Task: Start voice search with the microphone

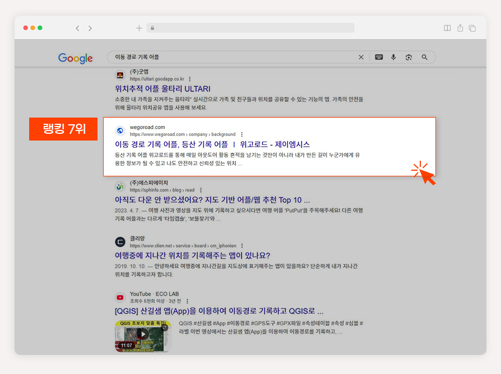Action: [393, 57]
